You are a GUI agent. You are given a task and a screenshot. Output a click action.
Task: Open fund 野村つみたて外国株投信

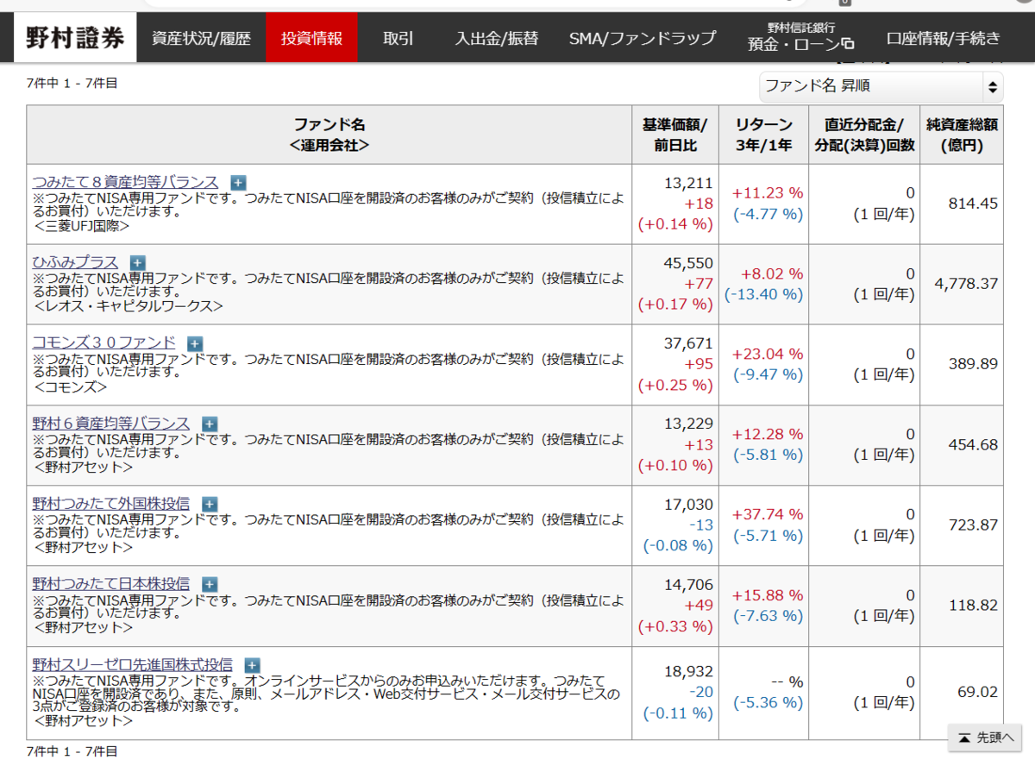coord(111,503)
